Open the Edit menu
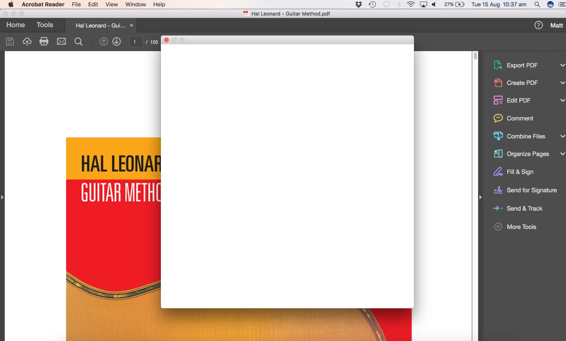Image resolution: width=566 pixels, height=341 pixels. click(x=93, y=4)
